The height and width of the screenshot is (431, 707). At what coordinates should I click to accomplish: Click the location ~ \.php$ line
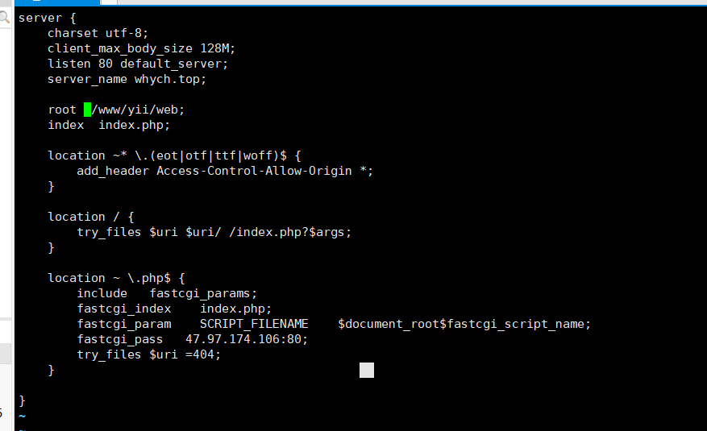click(x=116, y=278)
